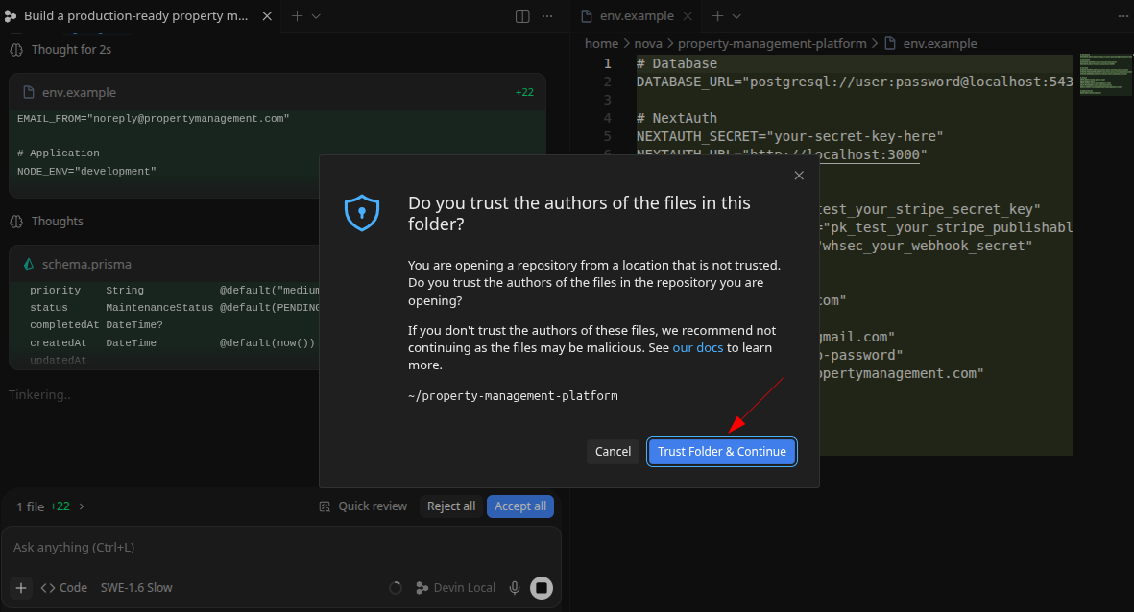
Task: Toggle the split layout icon in chat panel
Action: pyautogui.click(x=522, y=16)
